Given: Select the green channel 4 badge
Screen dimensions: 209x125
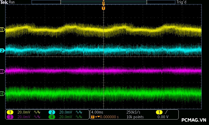Looking at the screenshot, I should click(x=52, y=117).
